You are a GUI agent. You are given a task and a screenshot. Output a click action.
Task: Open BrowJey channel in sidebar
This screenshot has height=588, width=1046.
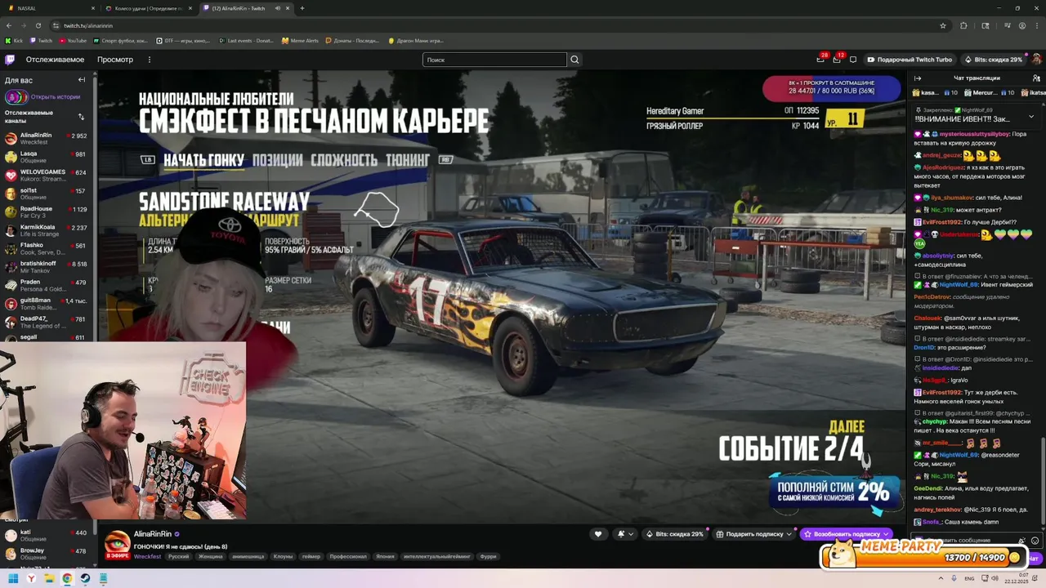(46, 553)
